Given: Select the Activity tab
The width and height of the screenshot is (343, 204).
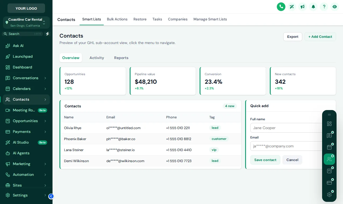Looking at the screenshot, I should pos(97,58).
